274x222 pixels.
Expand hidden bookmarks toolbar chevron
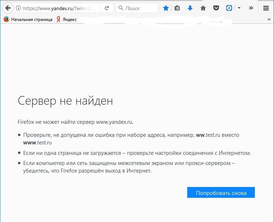point(269,19)
